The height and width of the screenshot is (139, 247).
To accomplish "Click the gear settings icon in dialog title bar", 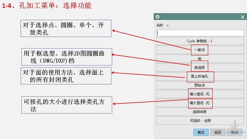I will point(157,17).
